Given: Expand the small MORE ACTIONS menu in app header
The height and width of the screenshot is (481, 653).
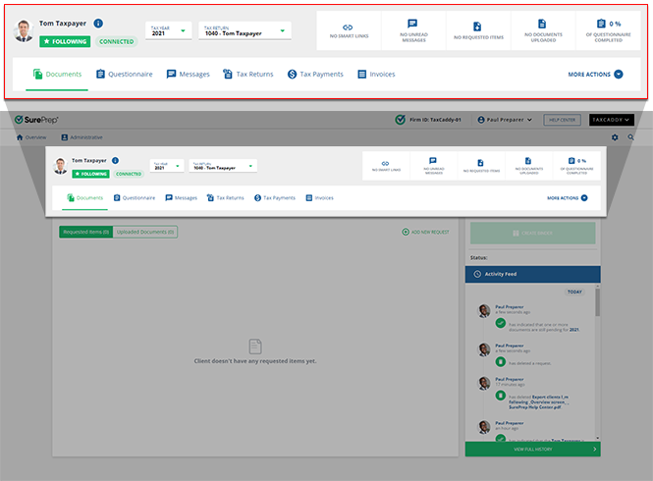Looking at the screenshot, I should 568,198.
